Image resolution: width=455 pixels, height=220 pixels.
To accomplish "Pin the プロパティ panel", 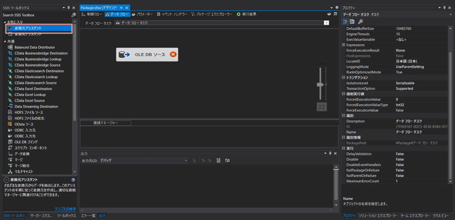I will [444, 8].
